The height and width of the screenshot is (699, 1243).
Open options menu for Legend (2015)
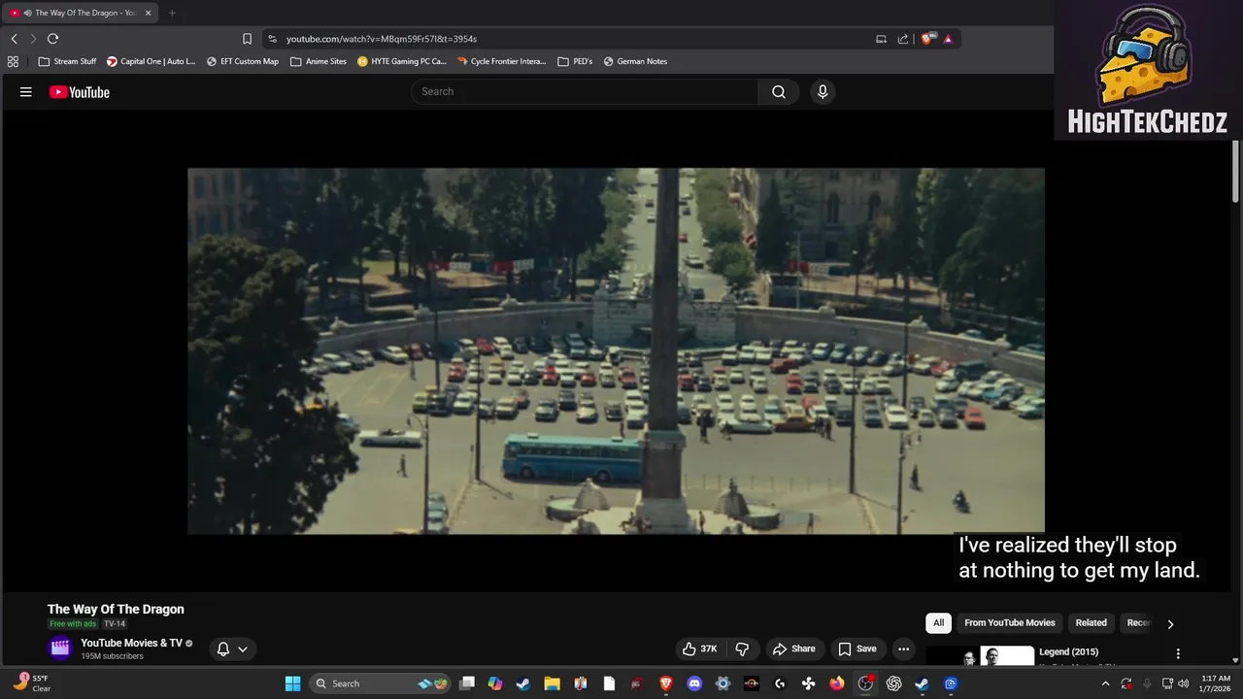pyautogui.click(x=1178, y=654)
